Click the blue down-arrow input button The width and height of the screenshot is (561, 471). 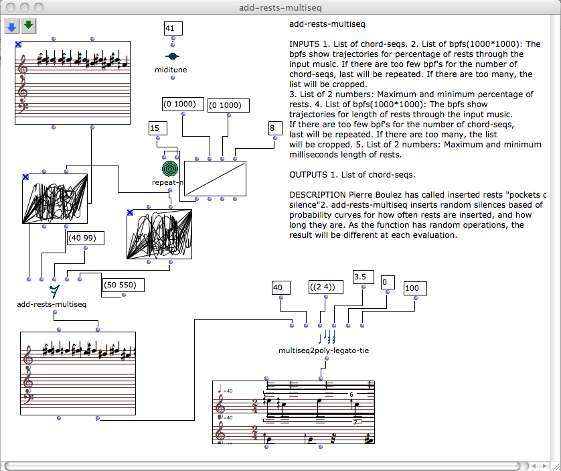(x=12, y=26)
